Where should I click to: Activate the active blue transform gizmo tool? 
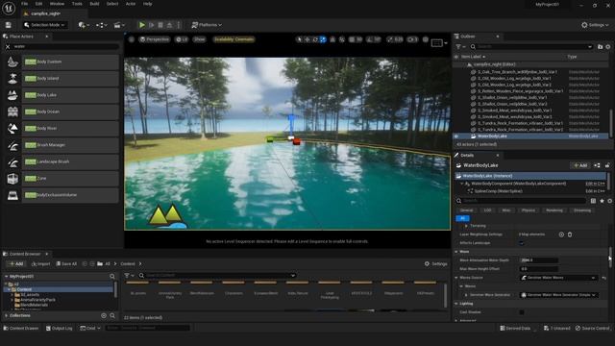coord(323,39)
